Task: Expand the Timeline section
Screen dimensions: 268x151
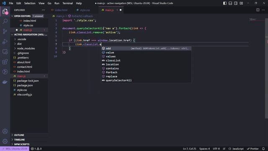Action: (x=29, y=140)
